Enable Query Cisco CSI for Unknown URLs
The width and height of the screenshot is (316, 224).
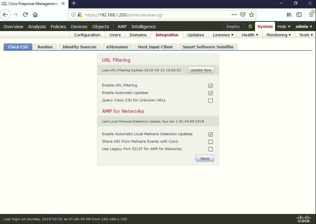210,101
